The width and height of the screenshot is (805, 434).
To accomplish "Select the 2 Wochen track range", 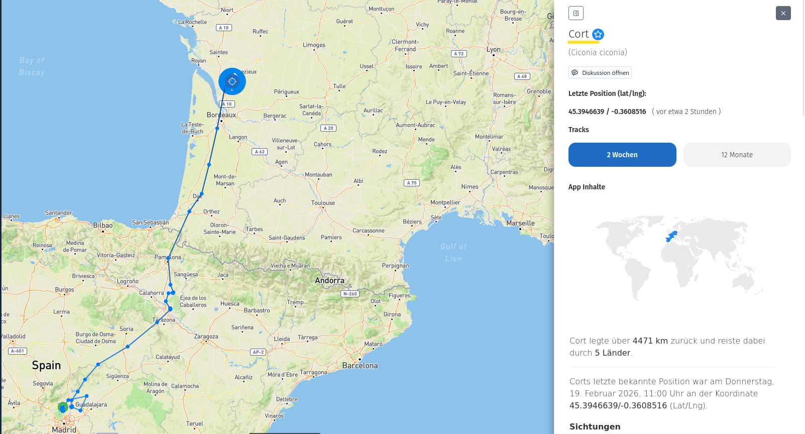I will coord(622,155).
